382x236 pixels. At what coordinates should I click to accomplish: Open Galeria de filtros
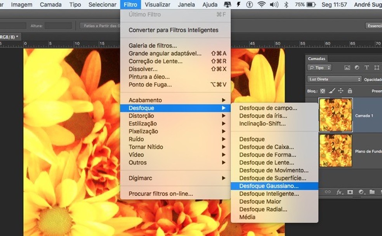(x=175, y=45)
